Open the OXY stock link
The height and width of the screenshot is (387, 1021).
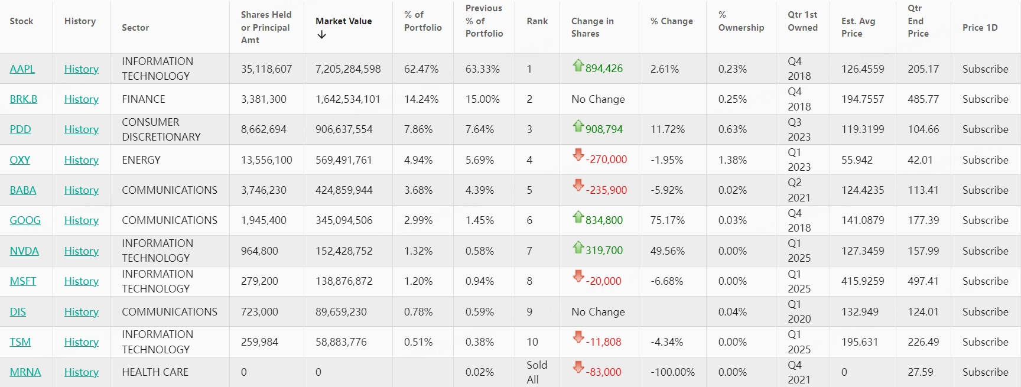(x=20, y=160)
